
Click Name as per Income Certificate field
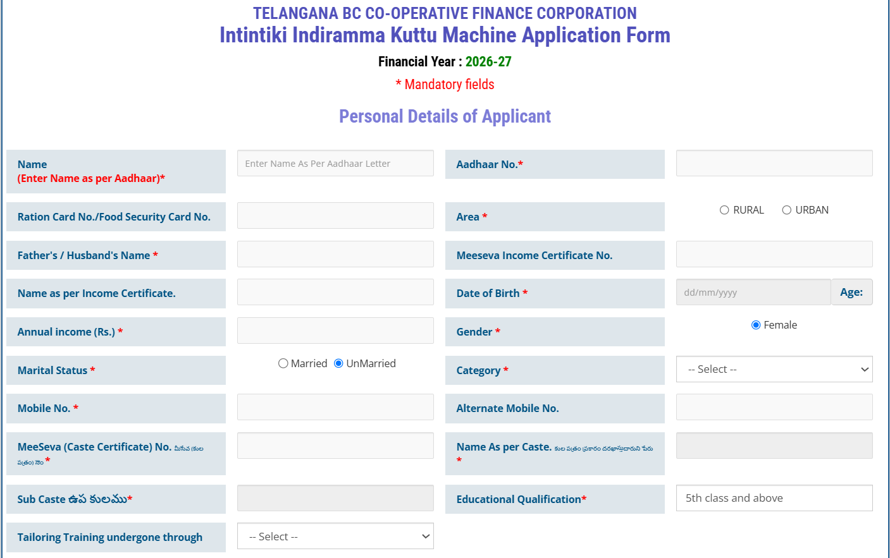(335, 292)
